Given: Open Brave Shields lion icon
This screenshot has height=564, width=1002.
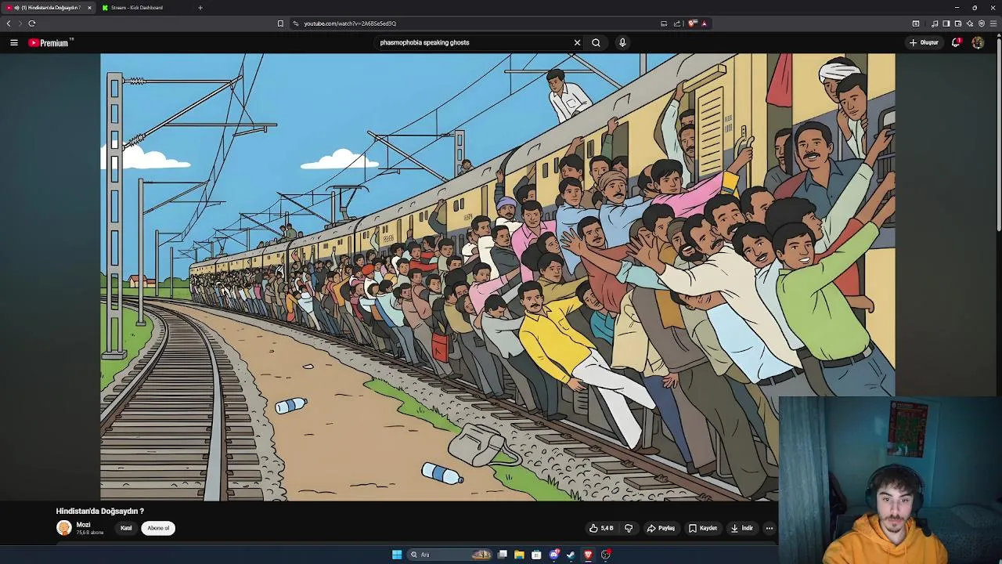Looking at the screenshot, I should coord(692,23).
